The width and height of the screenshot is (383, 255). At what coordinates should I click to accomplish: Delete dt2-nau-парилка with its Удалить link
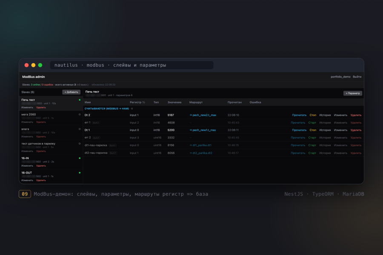[x=356, y=153]
